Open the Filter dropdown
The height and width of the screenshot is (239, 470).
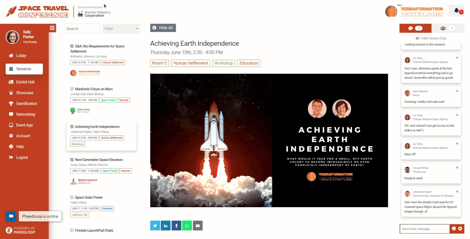click(121, 29)
